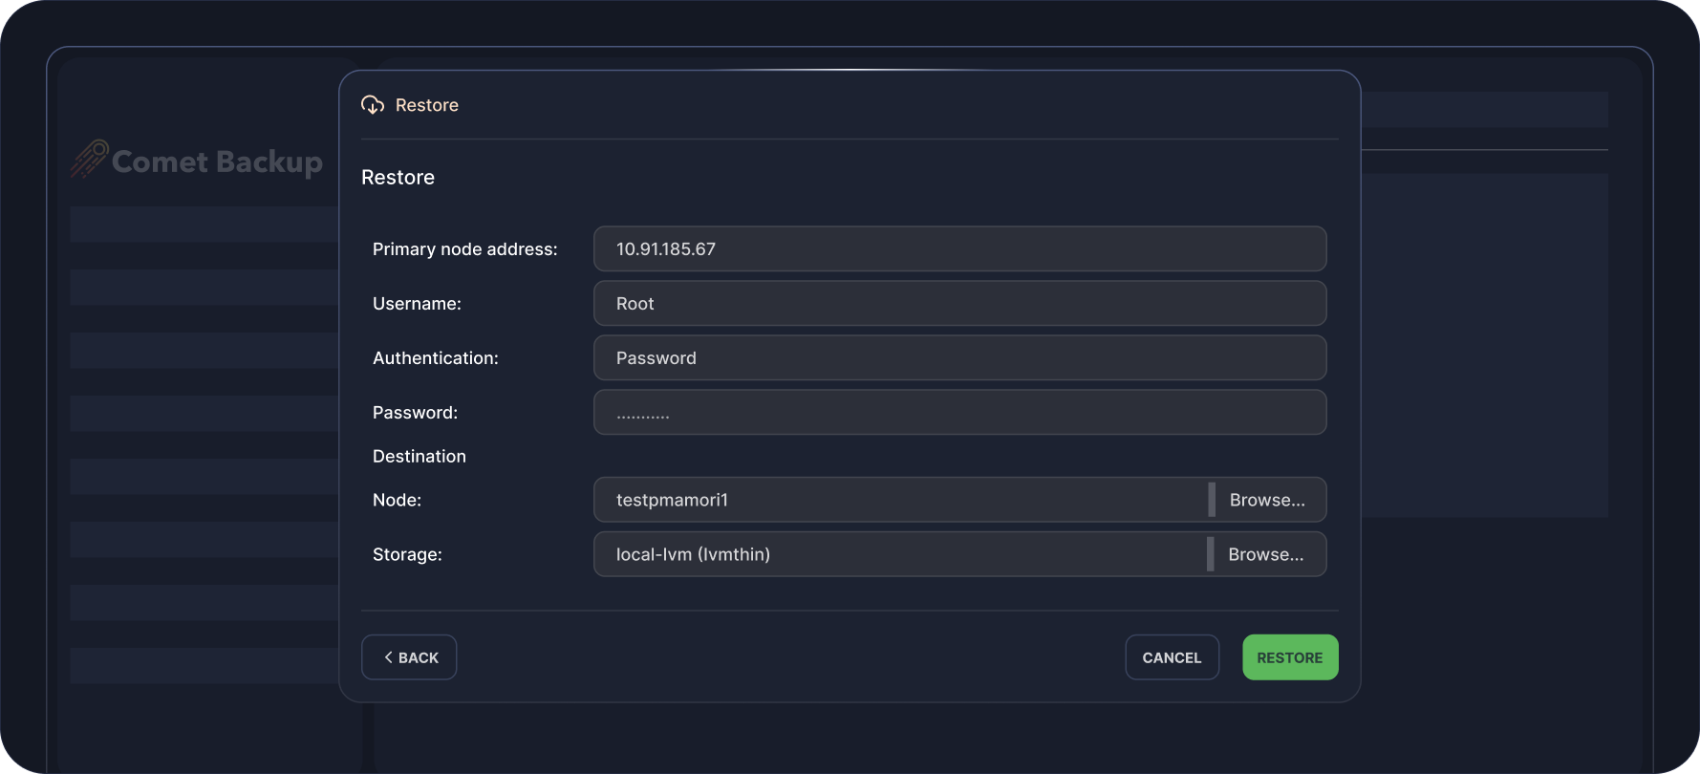Browse for a destination Node
Image resolution: width=1700 pixels, height=774 pixels.
(x=1267, y=500)
